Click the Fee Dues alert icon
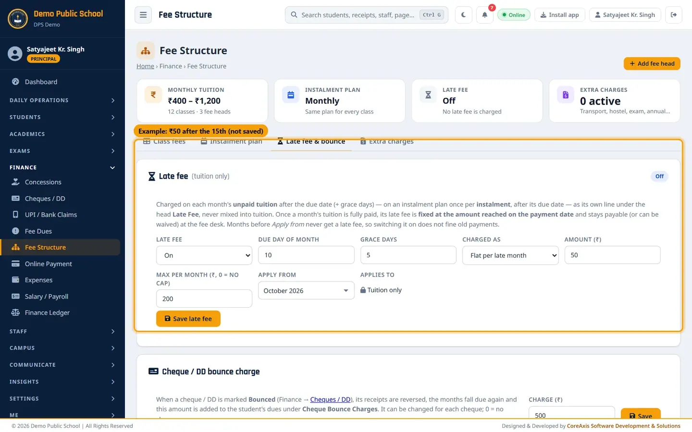The image size is (692, 432). 15,231
